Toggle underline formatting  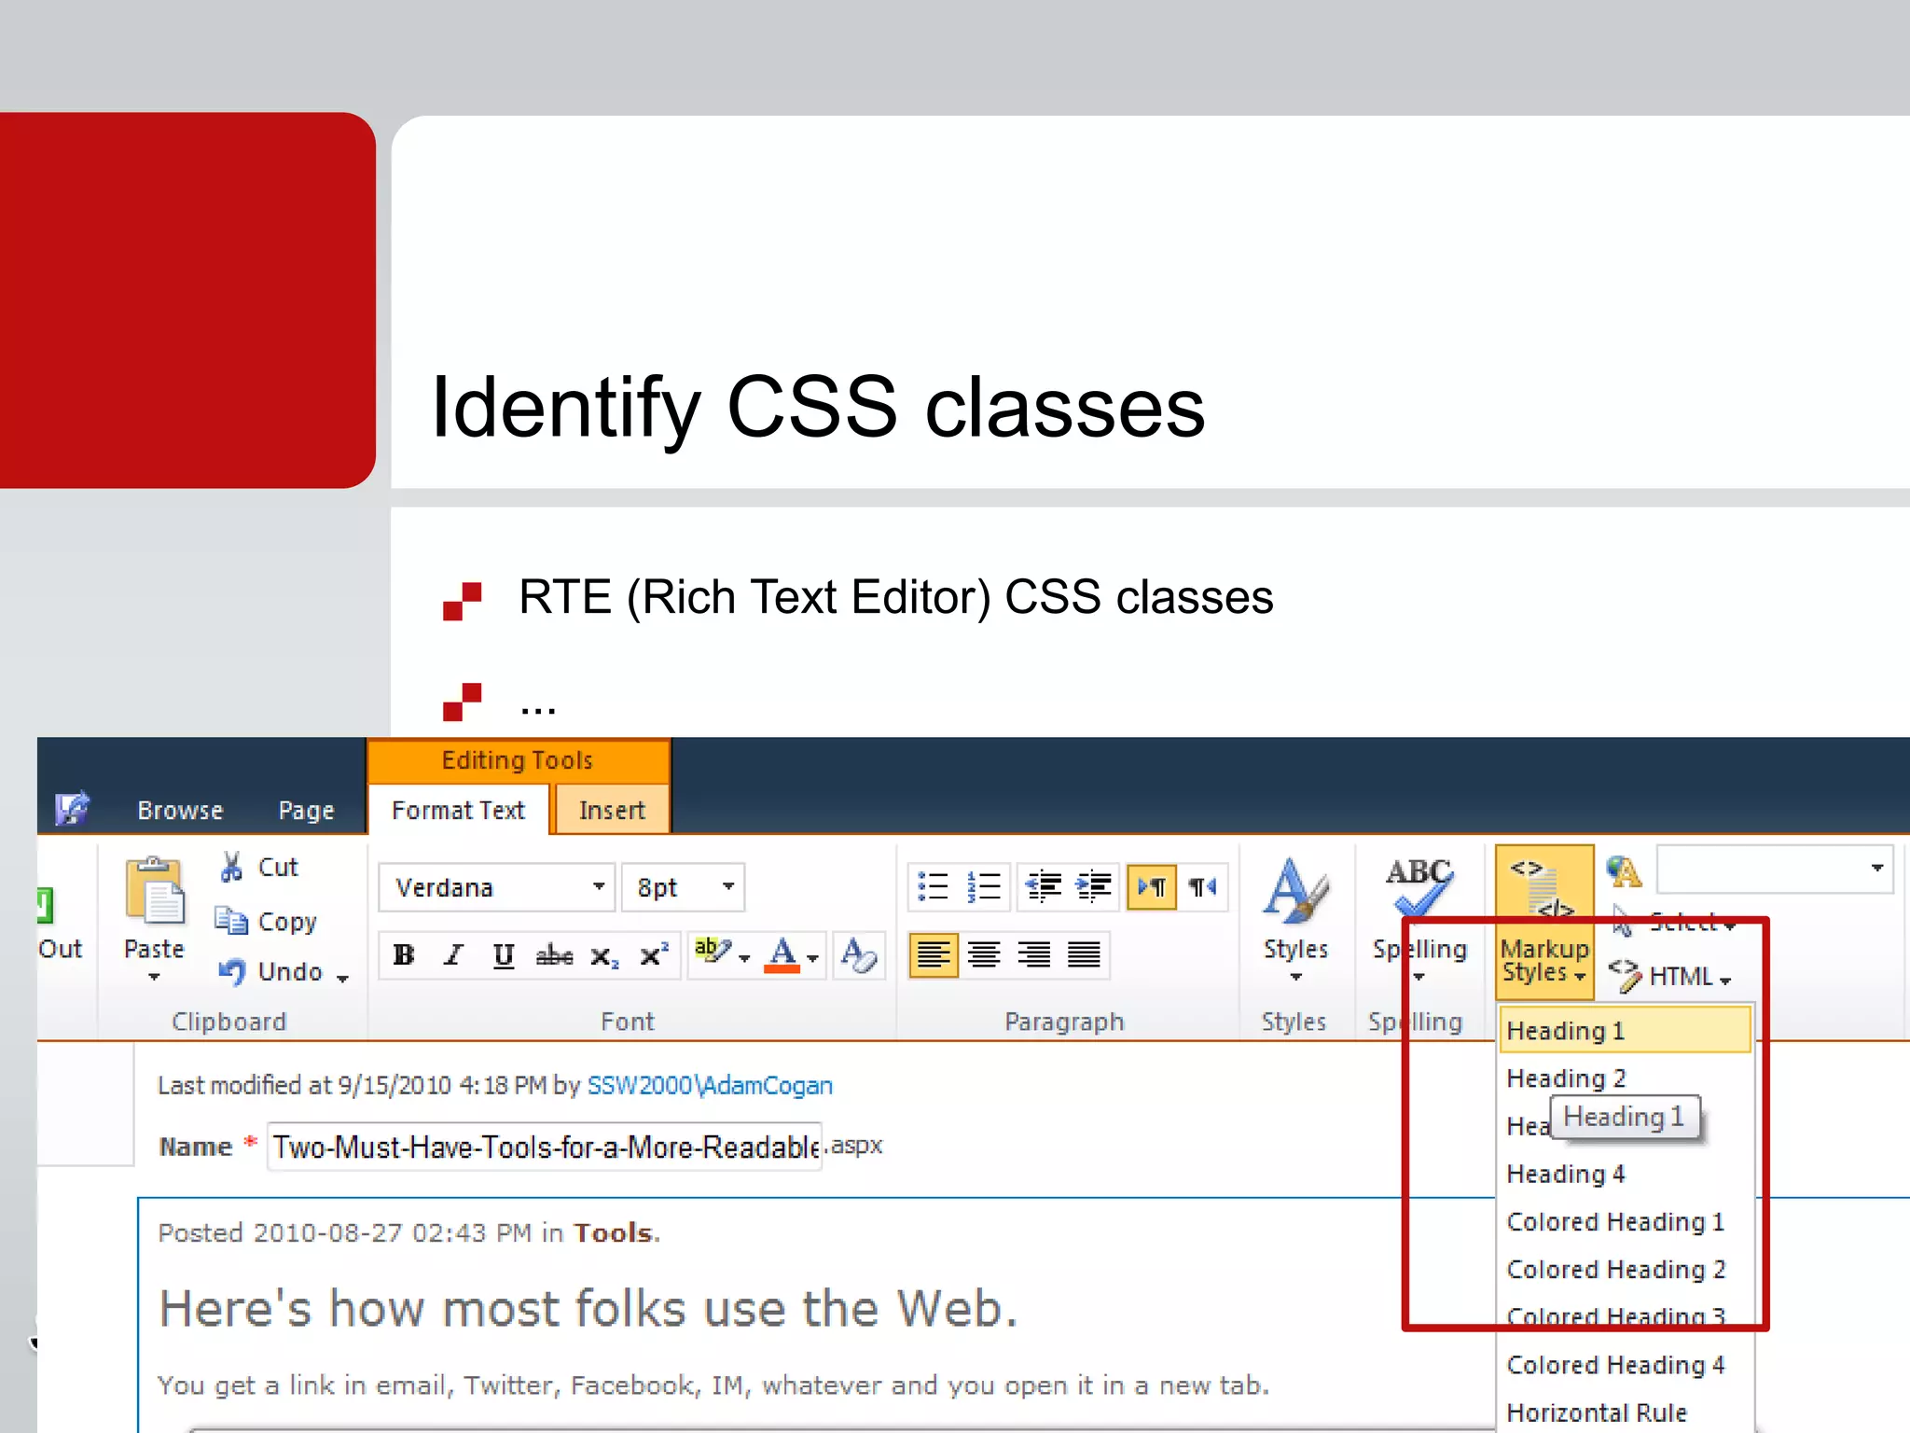pyautogui.click(x=504, y=955)
